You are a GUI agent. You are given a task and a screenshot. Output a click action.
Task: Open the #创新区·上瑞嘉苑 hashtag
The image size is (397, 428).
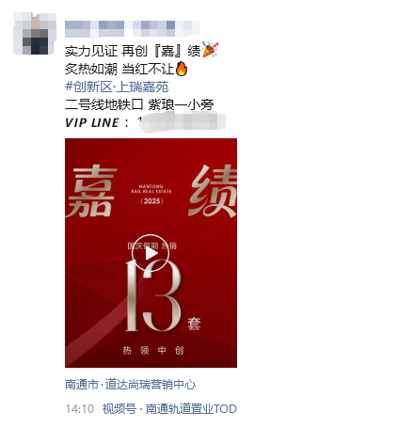(117, 87)
